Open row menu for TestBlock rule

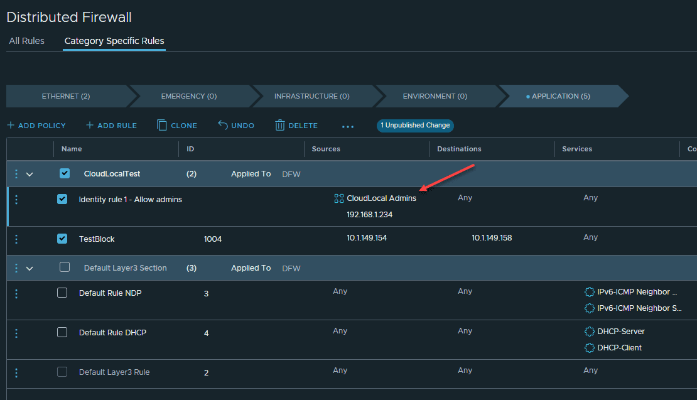click(x=16, y=239)
